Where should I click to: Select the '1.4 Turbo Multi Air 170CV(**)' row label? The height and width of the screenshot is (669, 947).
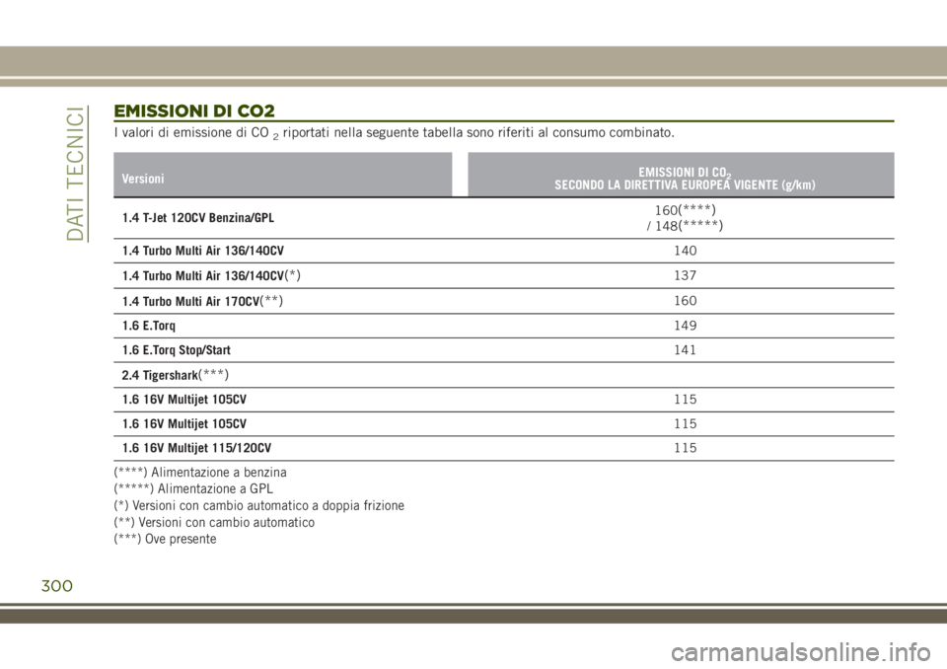202,301
